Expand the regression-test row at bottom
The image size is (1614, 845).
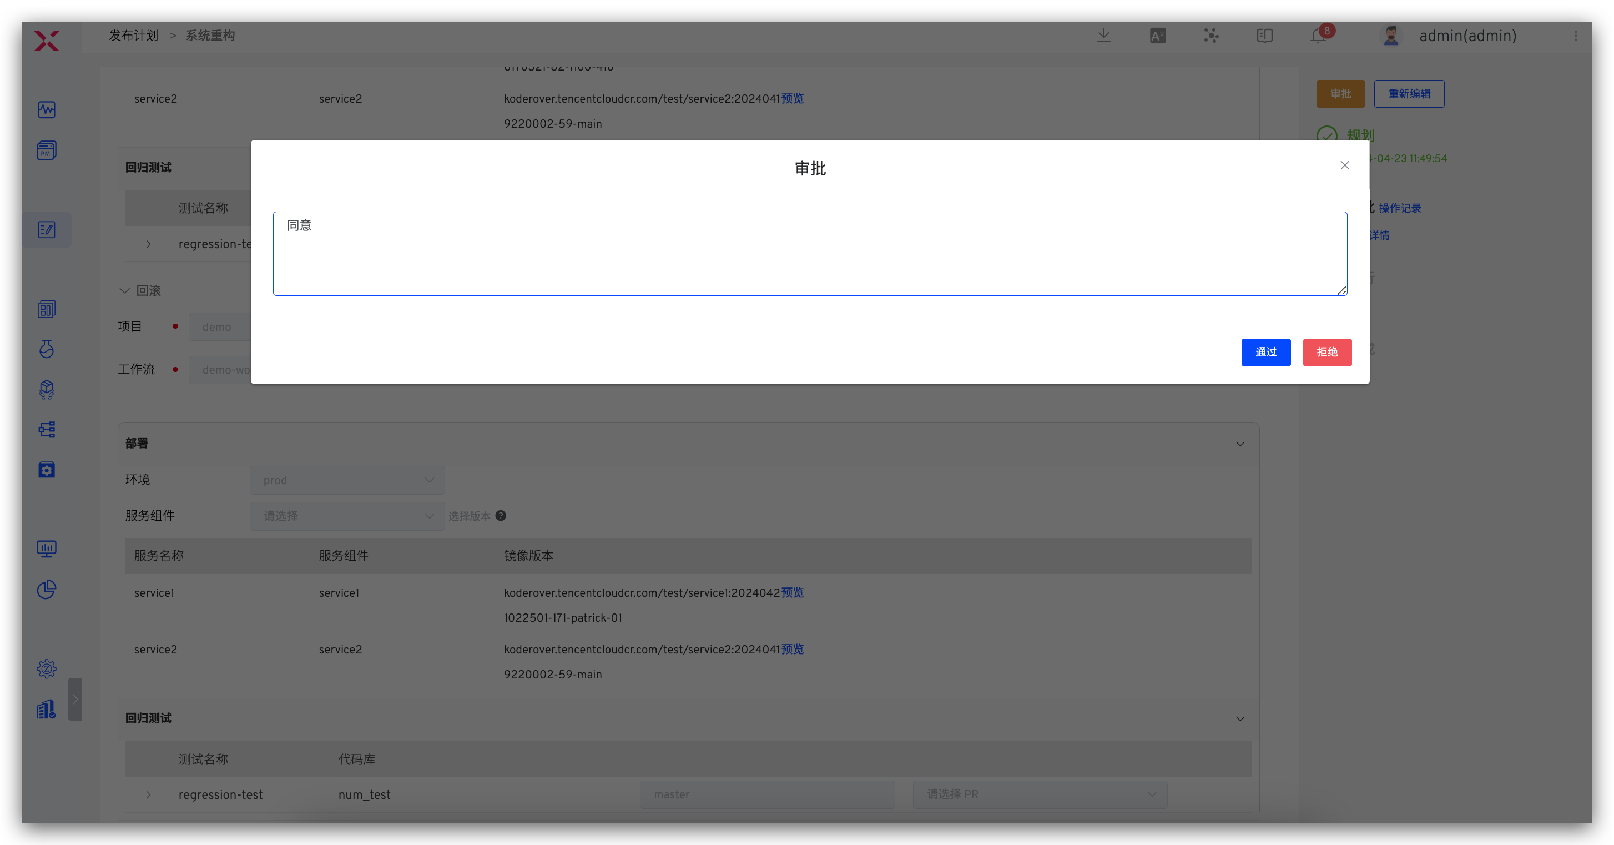pos(149,795)
